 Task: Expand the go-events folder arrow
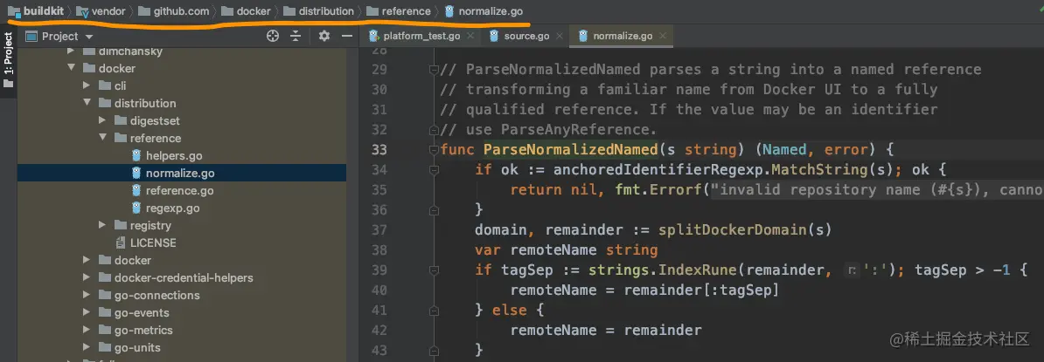pos(87,313)
